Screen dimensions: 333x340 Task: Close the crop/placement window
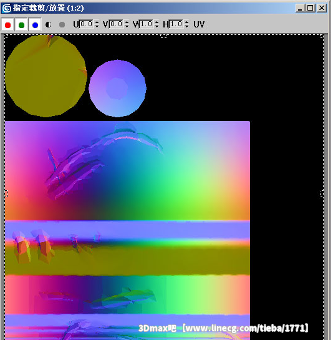(x=322, y=8)
